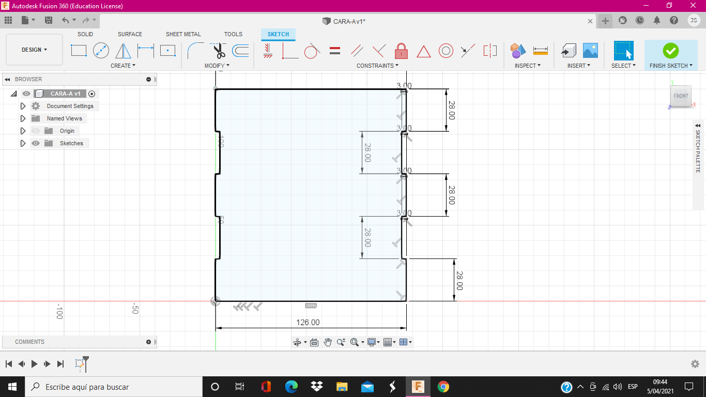Activate the Trim scissors tool

[219, 51]
